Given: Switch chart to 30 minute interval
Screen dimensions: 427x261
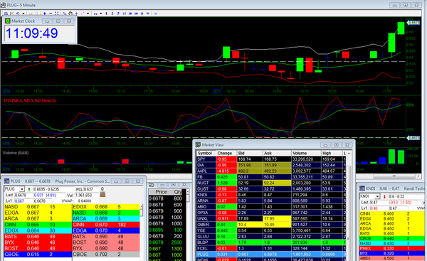Looking at the screenshot, I should tap(130, 14).
